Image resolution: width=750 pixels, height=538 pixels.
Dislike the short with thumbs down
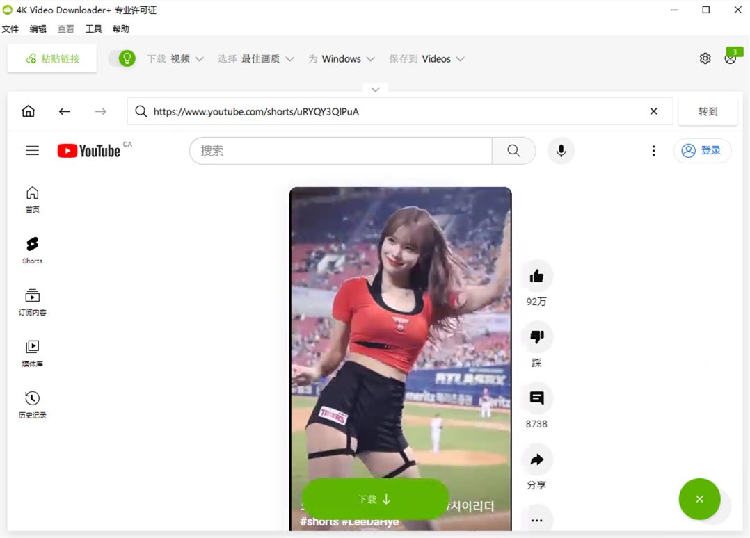(x=536, y=337)
